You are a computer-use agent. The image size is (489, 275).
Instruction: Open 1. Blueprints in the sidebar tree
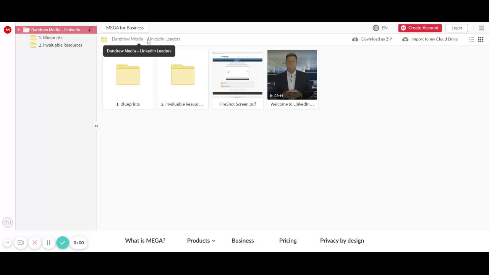50,37
